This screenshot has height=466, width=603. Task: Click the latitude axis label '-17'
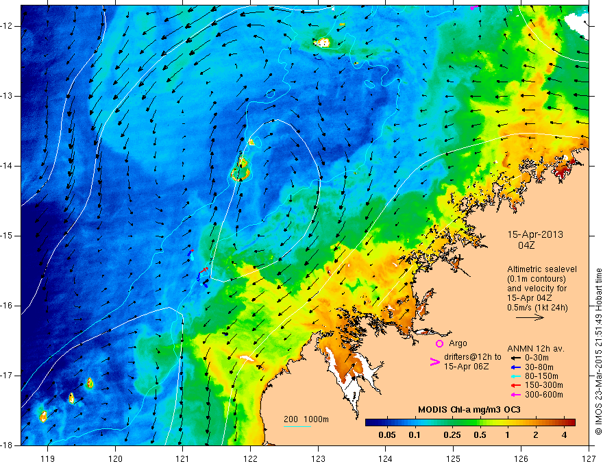[7, 376]
